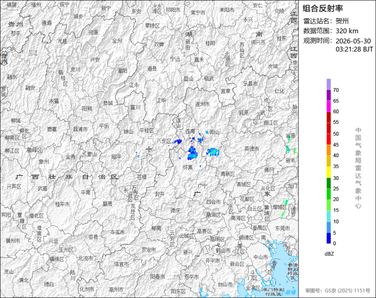Click the 封开 county label
The width and height of the screenshot is (376, 298).
point(160,194)
